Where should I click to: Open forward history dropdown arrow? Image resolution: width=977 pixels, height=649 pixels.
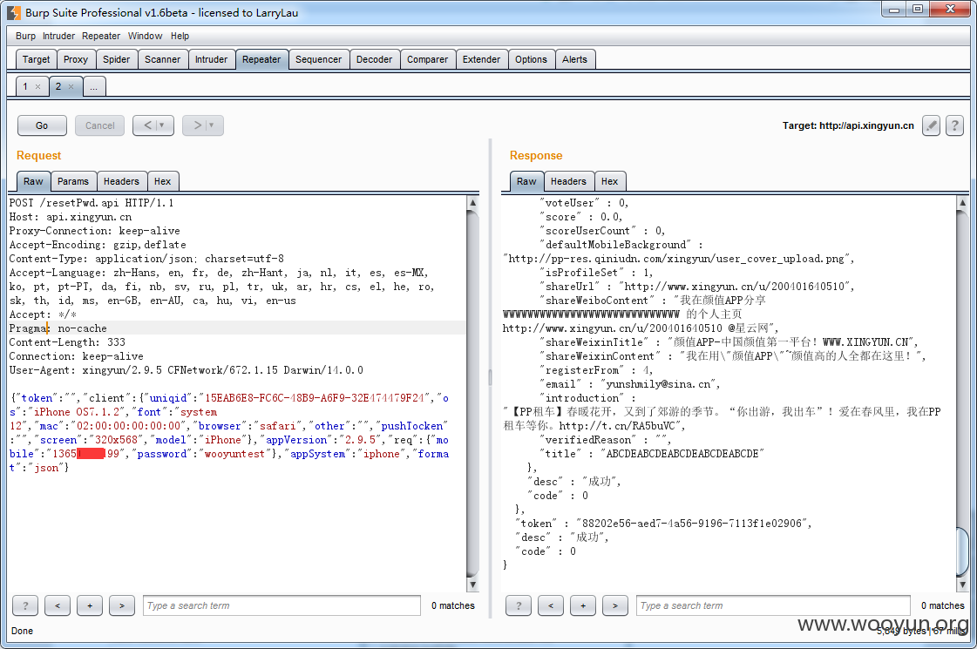(x=211, y=125)
